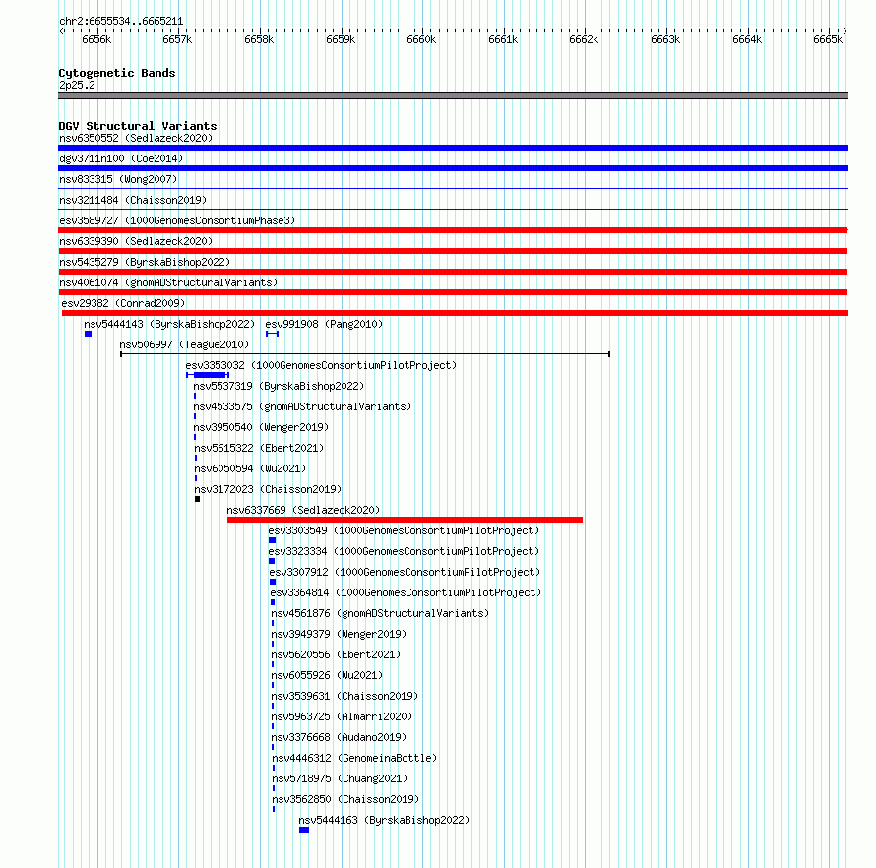Open nsv5620556 (Ebert2021) label

tap(336, 654)
